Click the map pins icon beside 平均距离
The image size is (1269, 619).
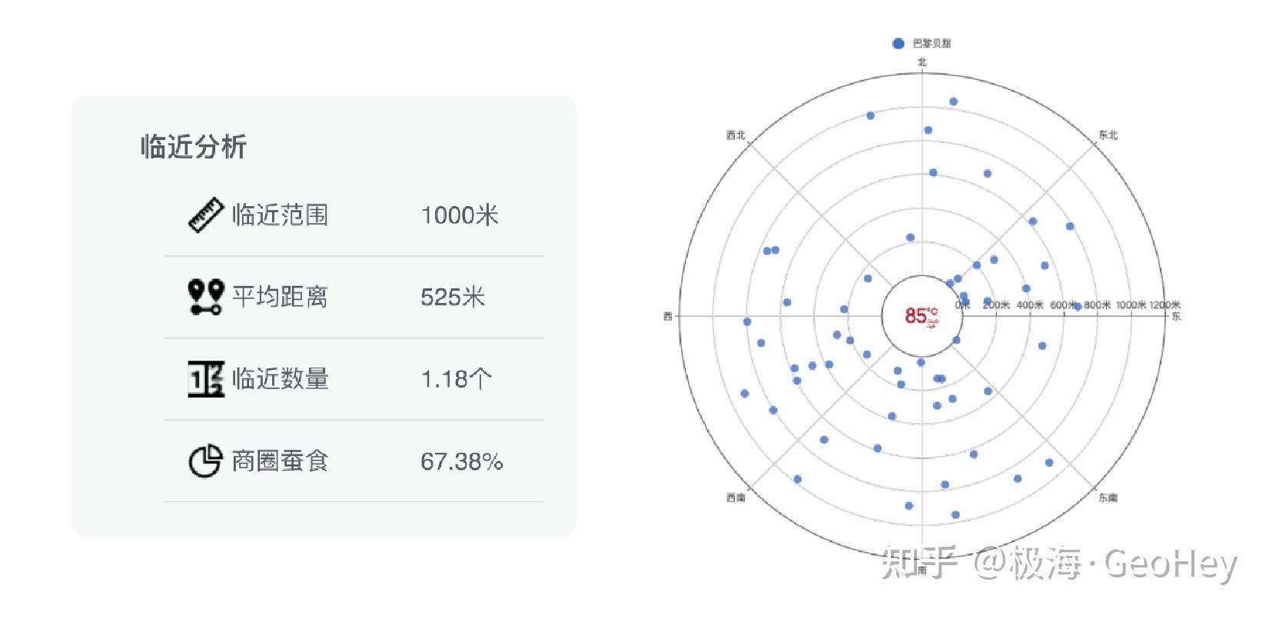coord(205,297)
